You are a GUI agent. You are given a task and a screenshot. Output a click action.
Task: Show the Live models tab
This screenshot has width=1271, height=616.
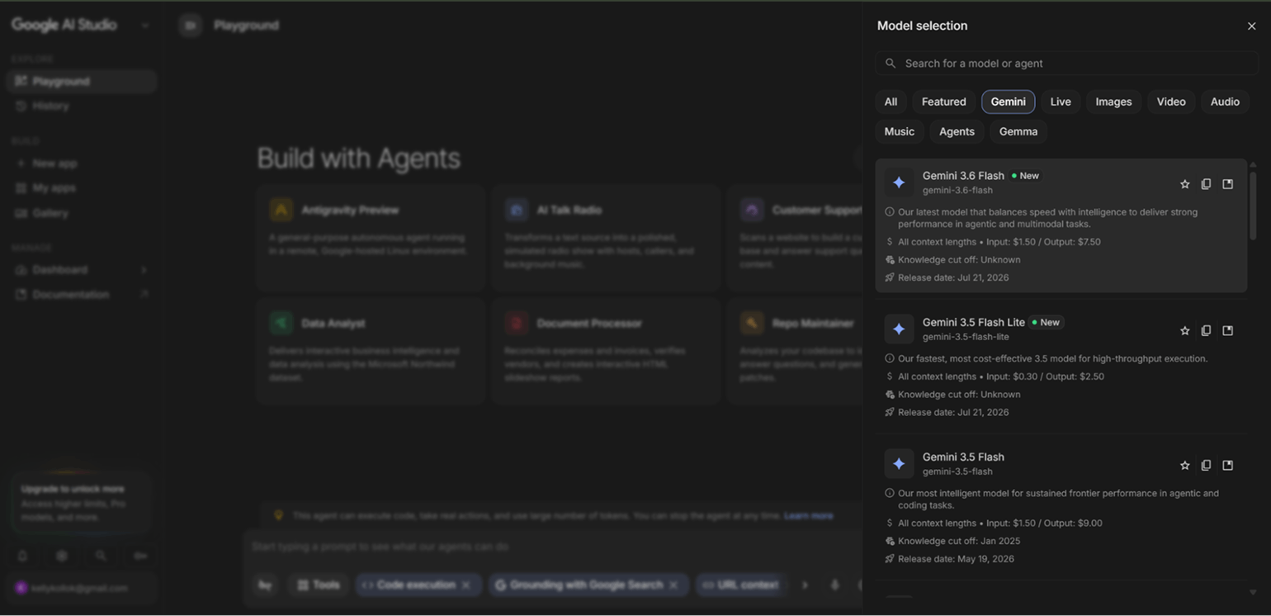(x=1061, y=102)
